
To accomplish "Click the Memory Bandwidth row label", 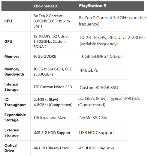I will [14, 72].
